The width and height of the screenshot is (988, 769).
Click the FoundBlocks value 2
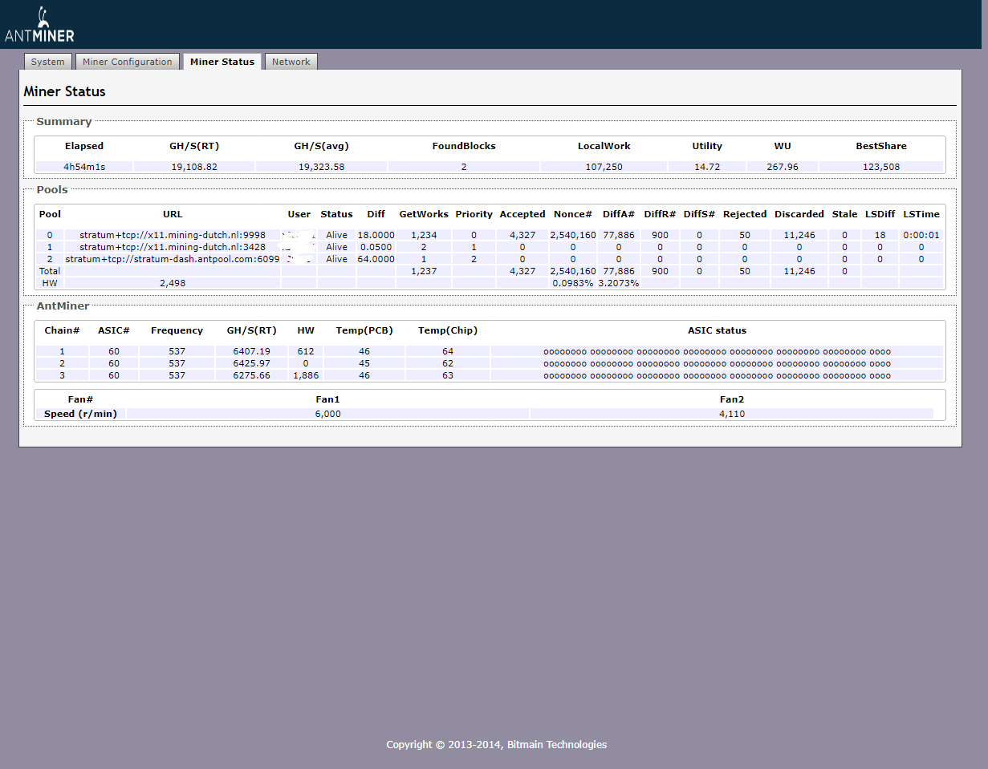coord(464,167)
